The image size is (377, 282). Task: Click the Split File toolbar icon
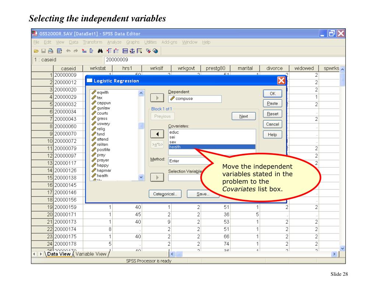click(x=125, y=51)
